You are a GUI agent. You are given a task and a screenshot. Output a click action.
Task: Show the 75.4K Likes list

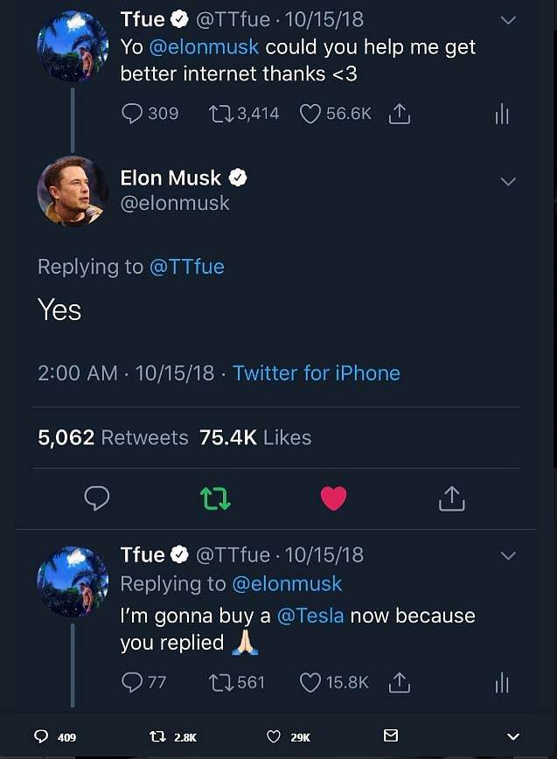(x=255, y=437)
